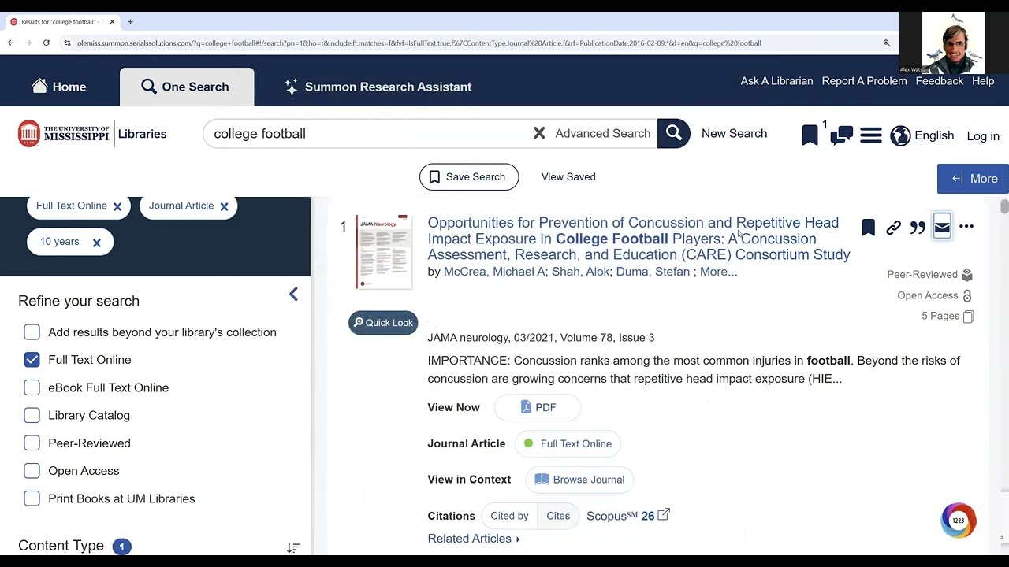The image size is (1009, 567).
Task: Open the PDF for result 1
Action: pos(538,407)
